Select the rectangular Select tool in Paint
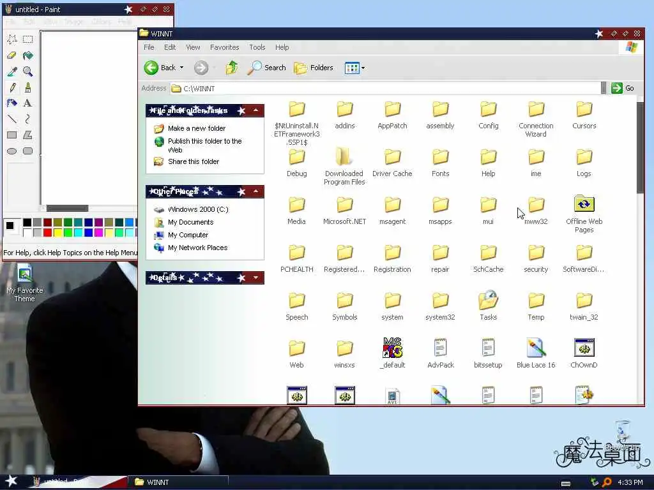 pos(28,39)
